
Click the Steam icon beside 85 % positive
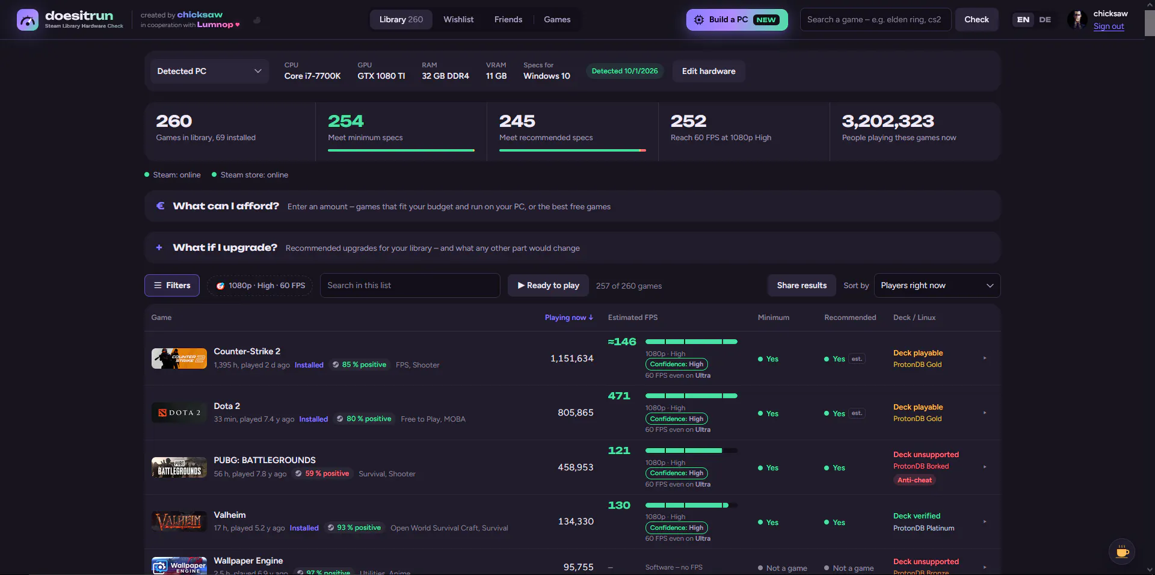point(336,364)
